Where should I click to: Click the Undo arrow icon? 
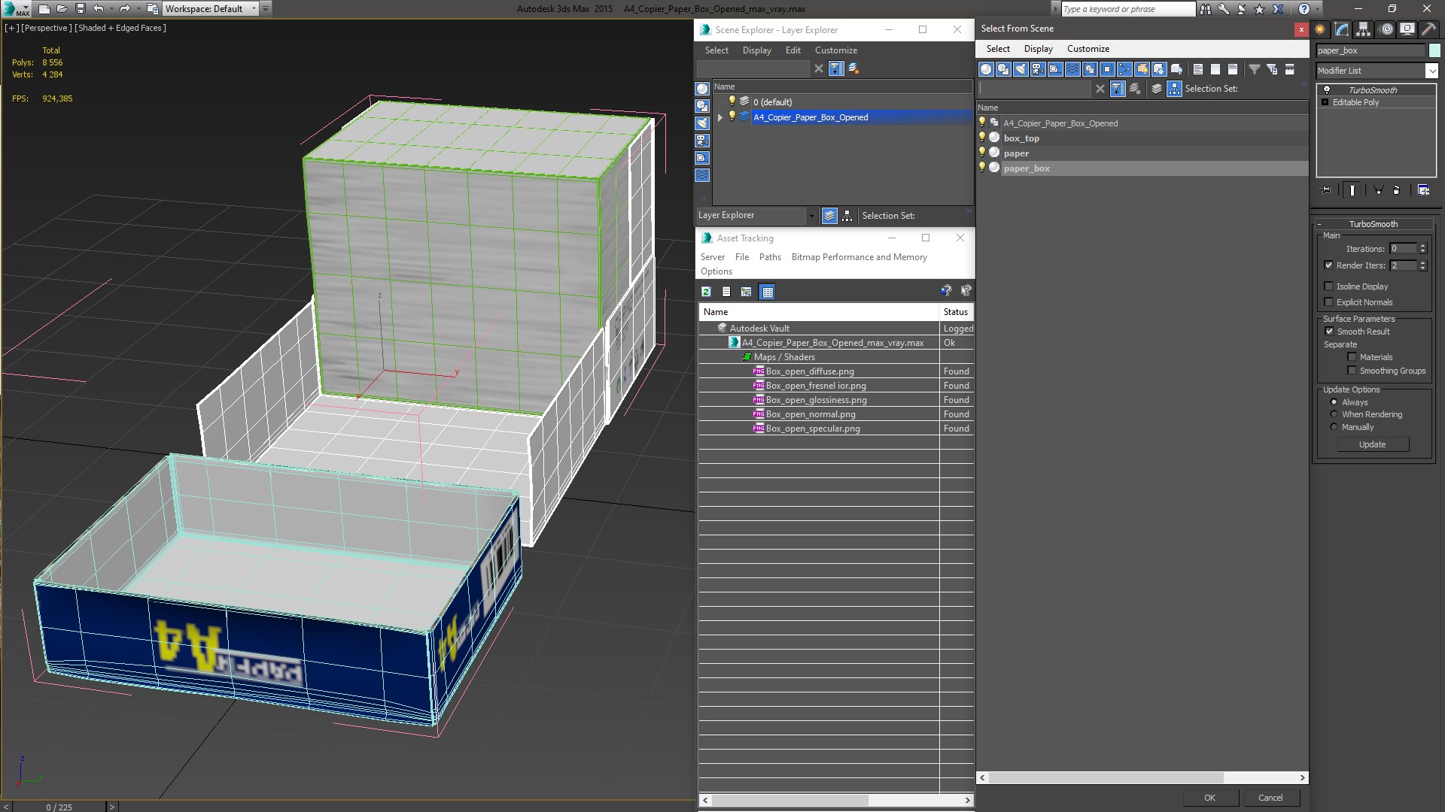[98, 9]
